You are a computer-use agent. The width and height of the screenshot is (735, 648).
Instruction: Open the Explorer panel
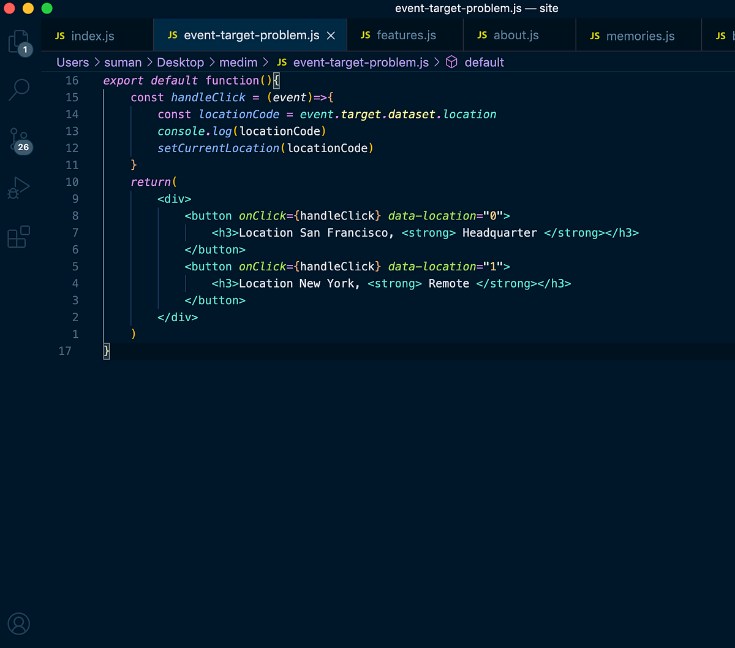coord(19,39)
